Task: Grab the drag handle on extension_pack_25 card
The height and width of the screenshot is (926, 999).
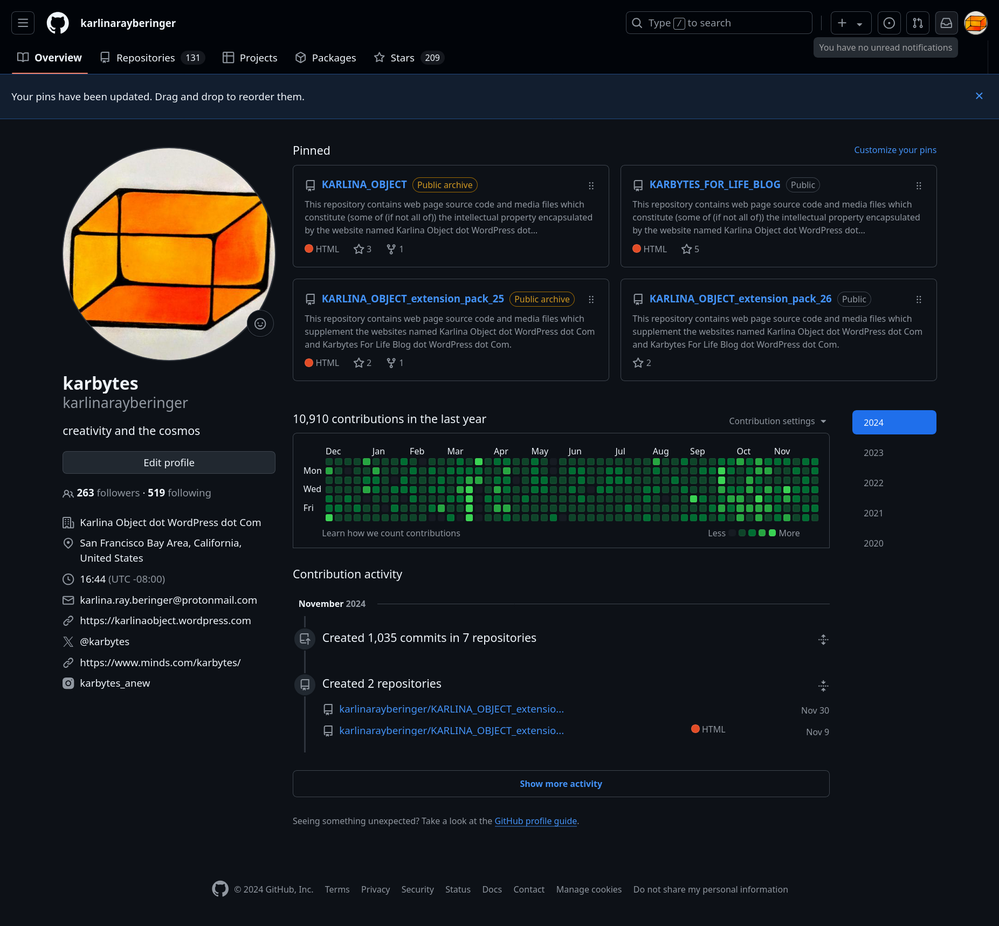Action: [x=591, y=299]
